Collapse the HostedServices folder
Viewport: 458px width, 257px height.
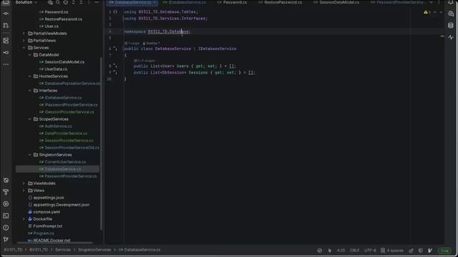(x=30, y=76)
